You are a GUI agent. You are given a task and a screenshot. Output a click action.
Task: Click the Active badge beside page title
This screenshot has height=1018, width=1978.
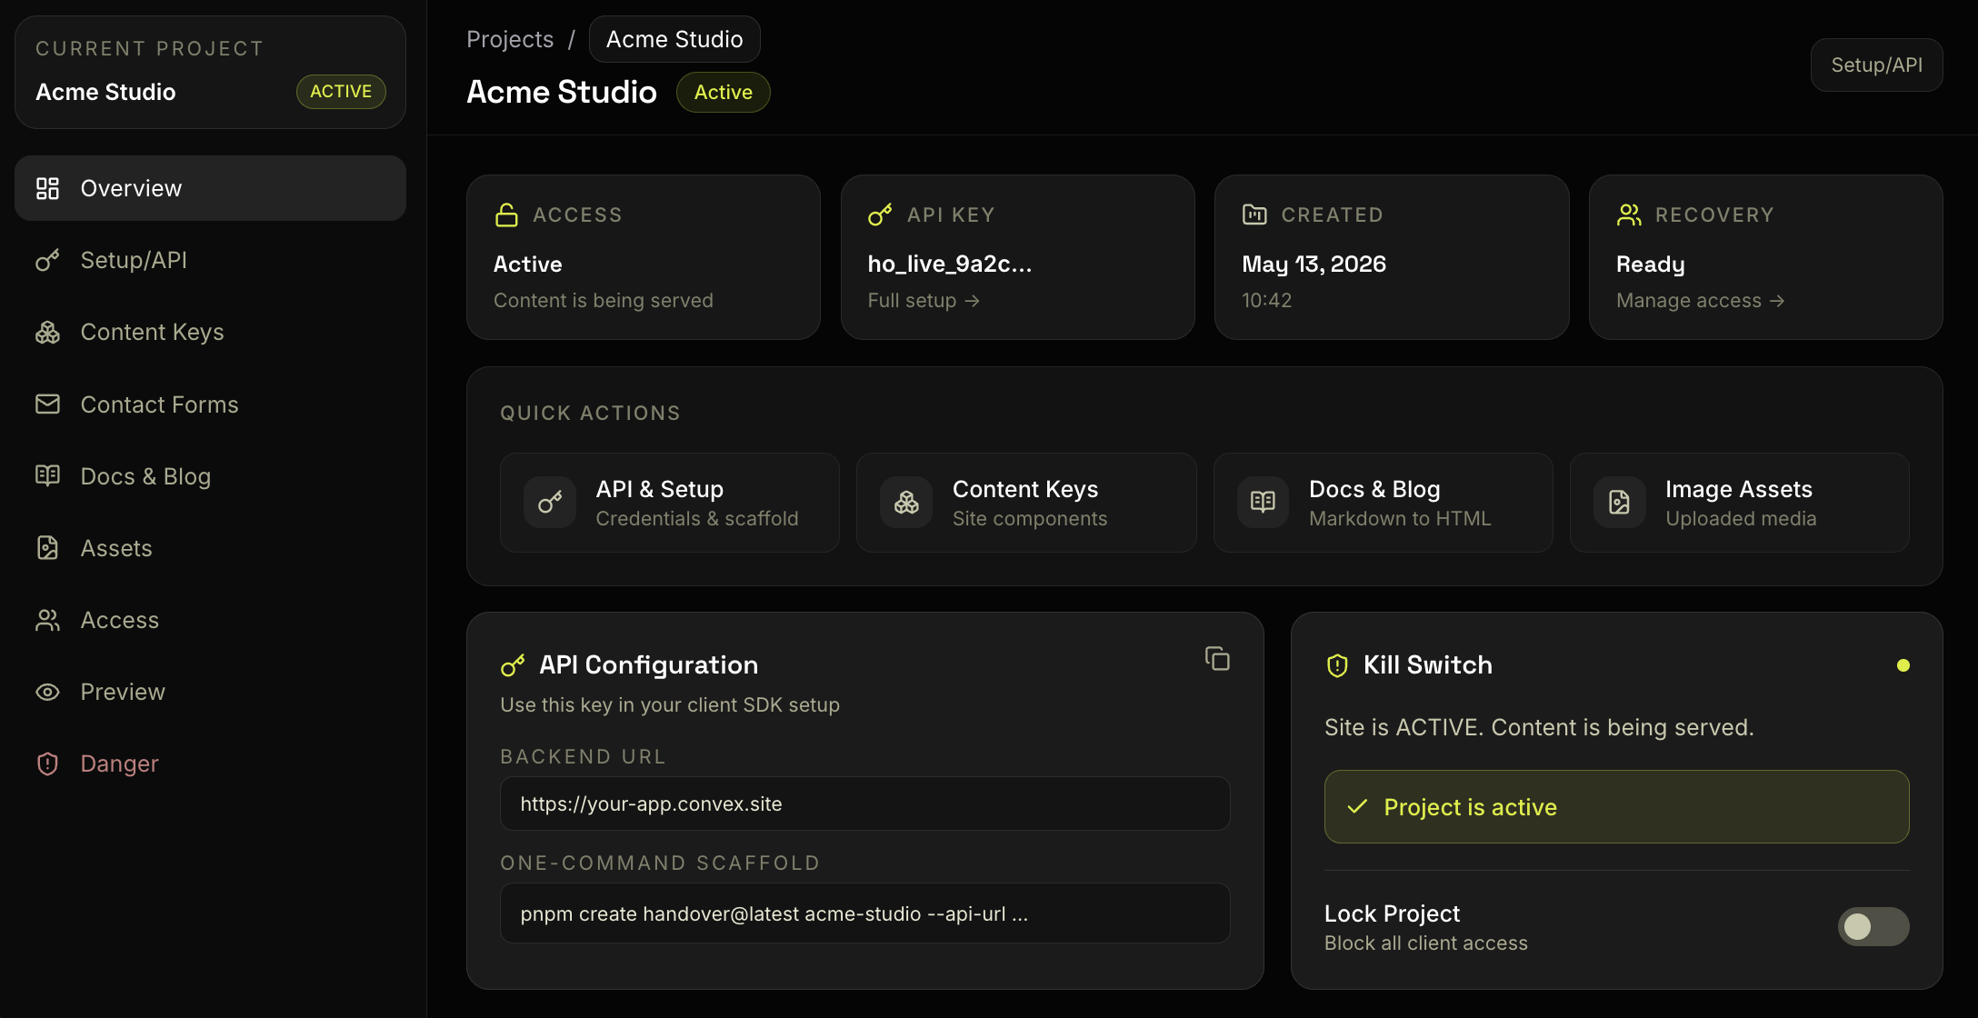(723, 92)
